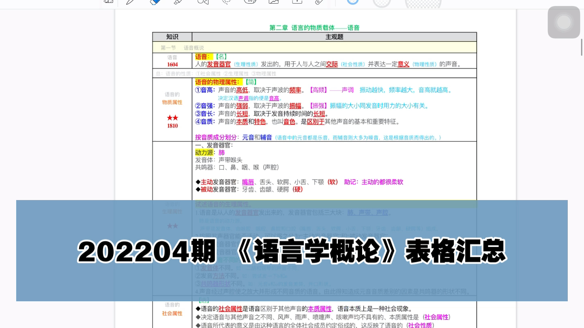Click the tag 【高频】
The width and height of the screenshot is (584, 328).
(x=318, y=90)
